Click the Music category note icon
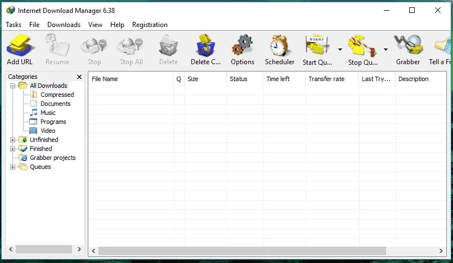This screenshot has height=263, width=453. (34, 113)
